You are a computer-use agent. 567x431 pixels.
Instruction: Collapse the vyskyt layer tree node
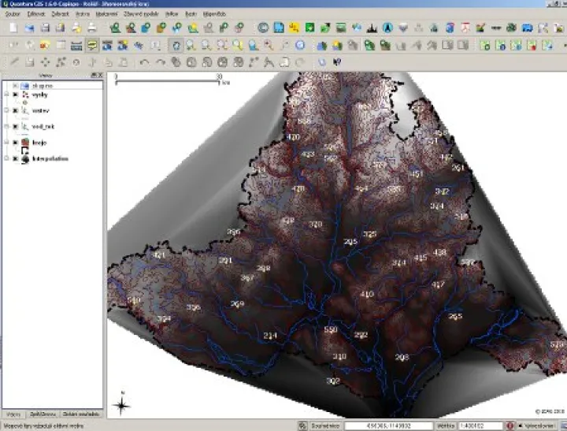click(x=6, y=95)
